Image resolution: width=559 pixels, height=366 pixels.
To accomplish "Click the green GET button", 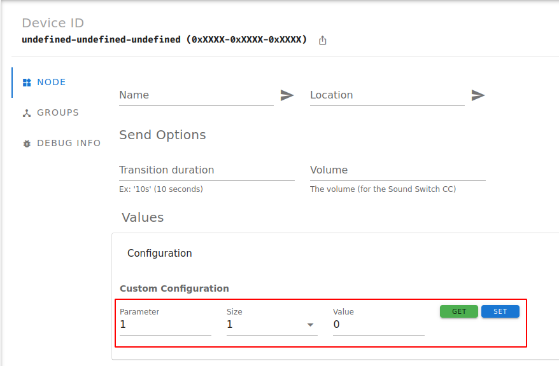I will point(459,311).
